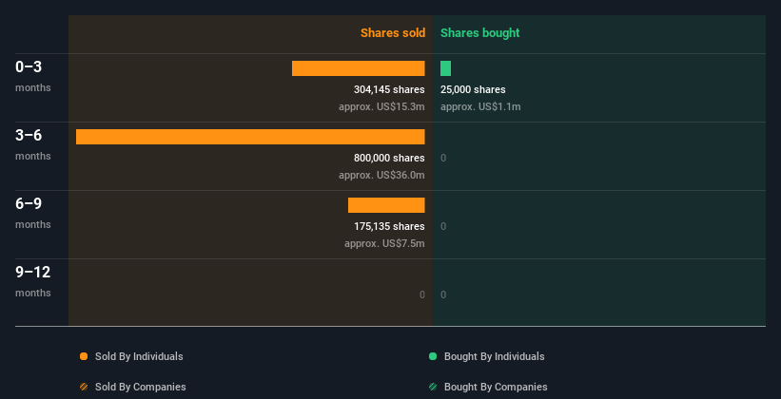Click the approx. US$1.1m text
Screen dimensions: 781x399
(x=480, y=106)
